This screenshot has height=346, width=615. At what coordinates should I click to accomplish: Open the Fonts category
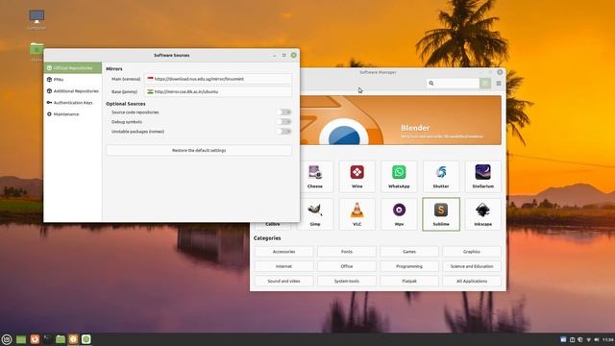coord(347,252)
